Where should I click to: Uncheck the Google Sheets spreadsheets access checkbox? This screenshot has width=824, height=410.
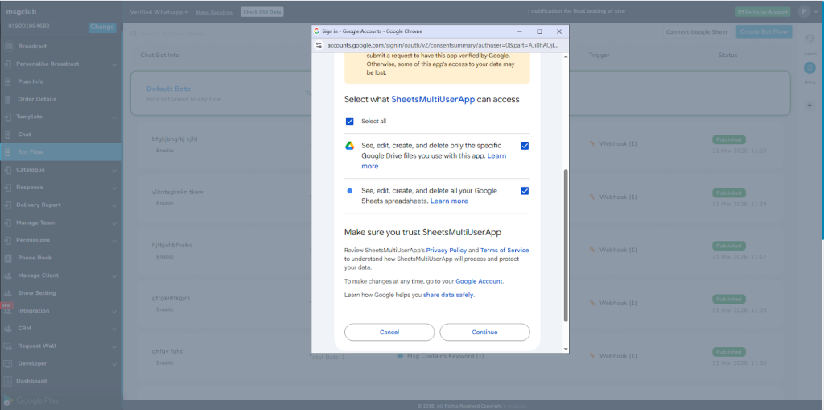(x=525, y=191)
